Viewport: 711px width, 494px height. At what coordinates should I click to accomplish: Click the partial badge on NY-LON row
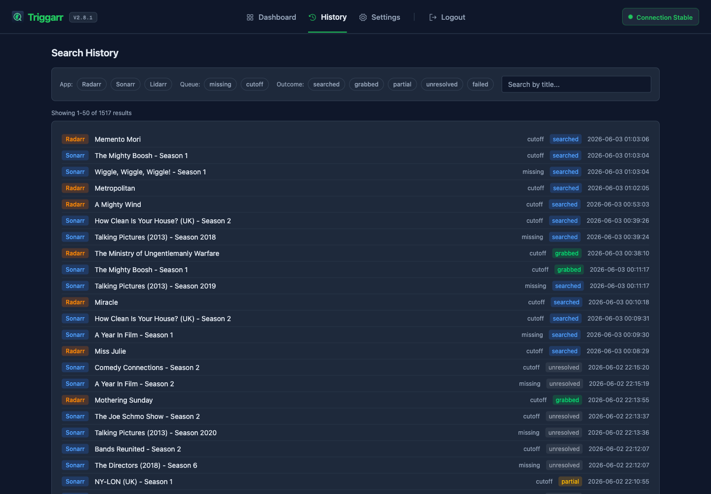tap(570, 482)
